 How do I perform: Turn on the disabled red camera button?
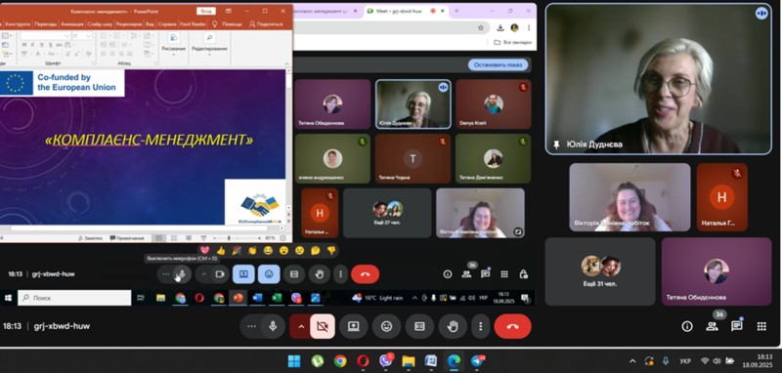coord(323,326)
